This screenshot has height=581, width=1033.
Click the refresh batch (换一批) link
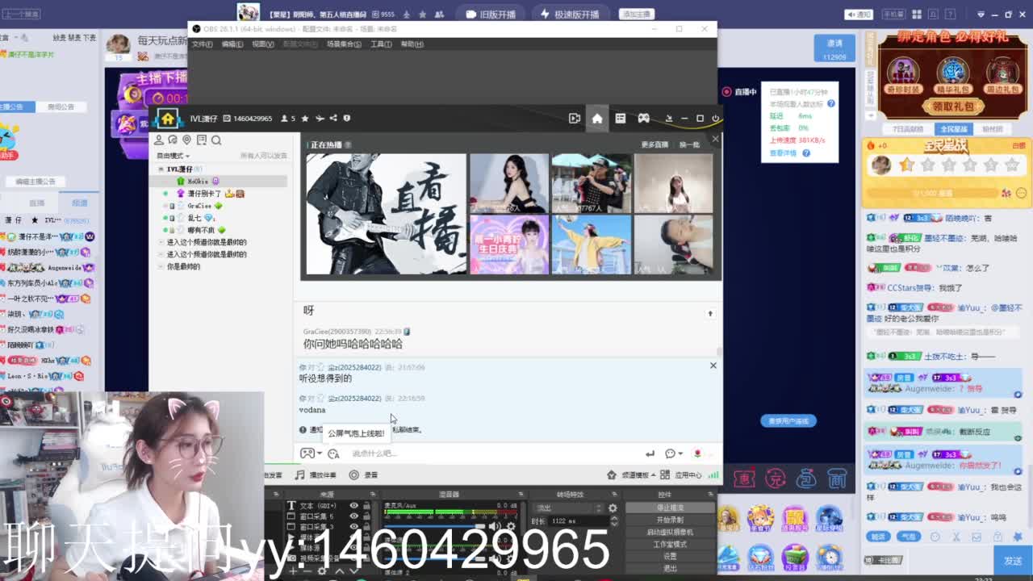point(689,144)
